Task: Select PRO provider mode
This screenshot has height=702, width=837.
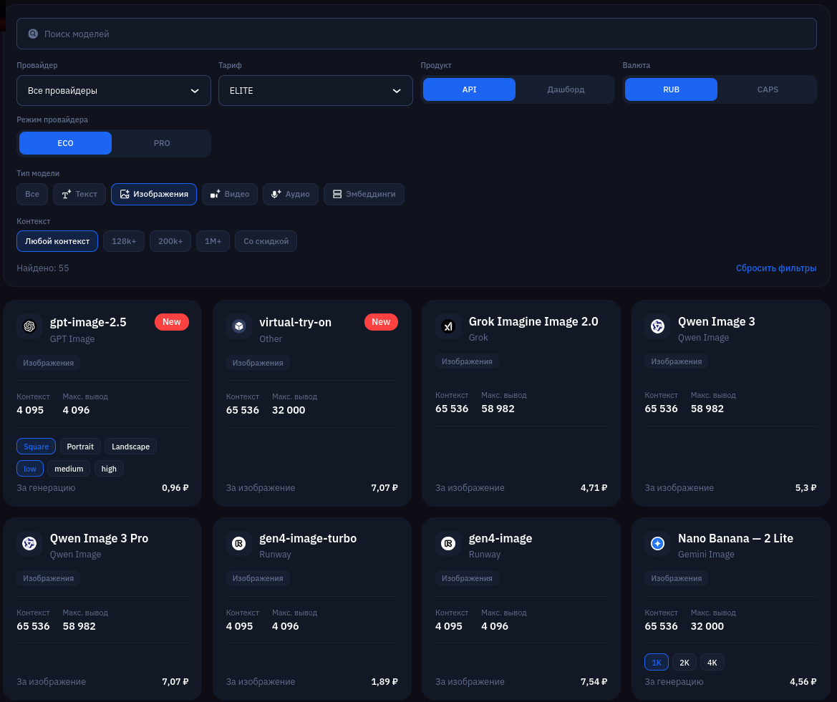Action: [x=162, y=143]
